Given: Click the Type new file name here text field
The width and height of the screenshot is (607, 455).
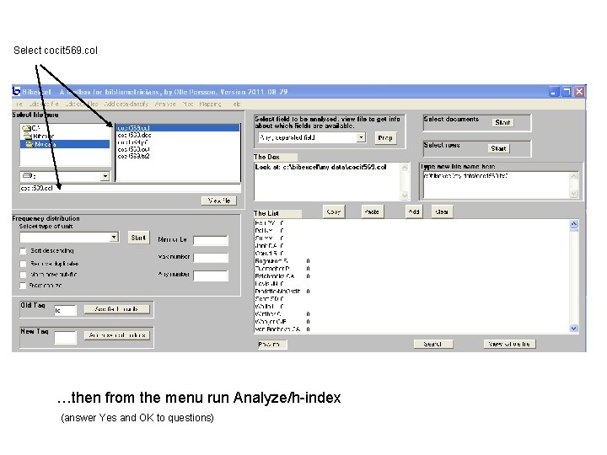Looking at the screenshot, I should click(497, 185).
